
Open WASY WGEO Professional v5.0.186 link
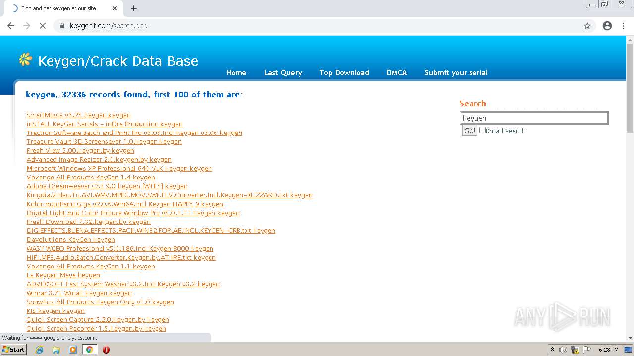(x=120, y=248)
